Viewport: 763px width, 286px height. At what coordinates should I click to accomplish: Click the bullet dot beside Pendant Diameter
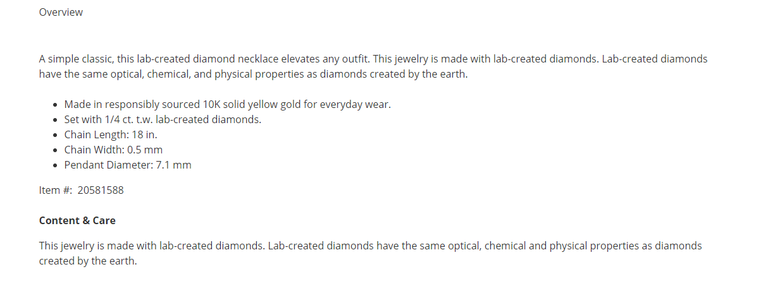56,165
